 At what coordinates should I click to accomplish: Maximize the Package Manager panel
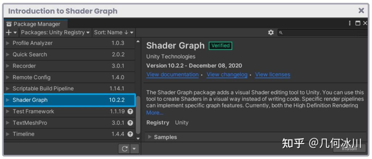357,23
